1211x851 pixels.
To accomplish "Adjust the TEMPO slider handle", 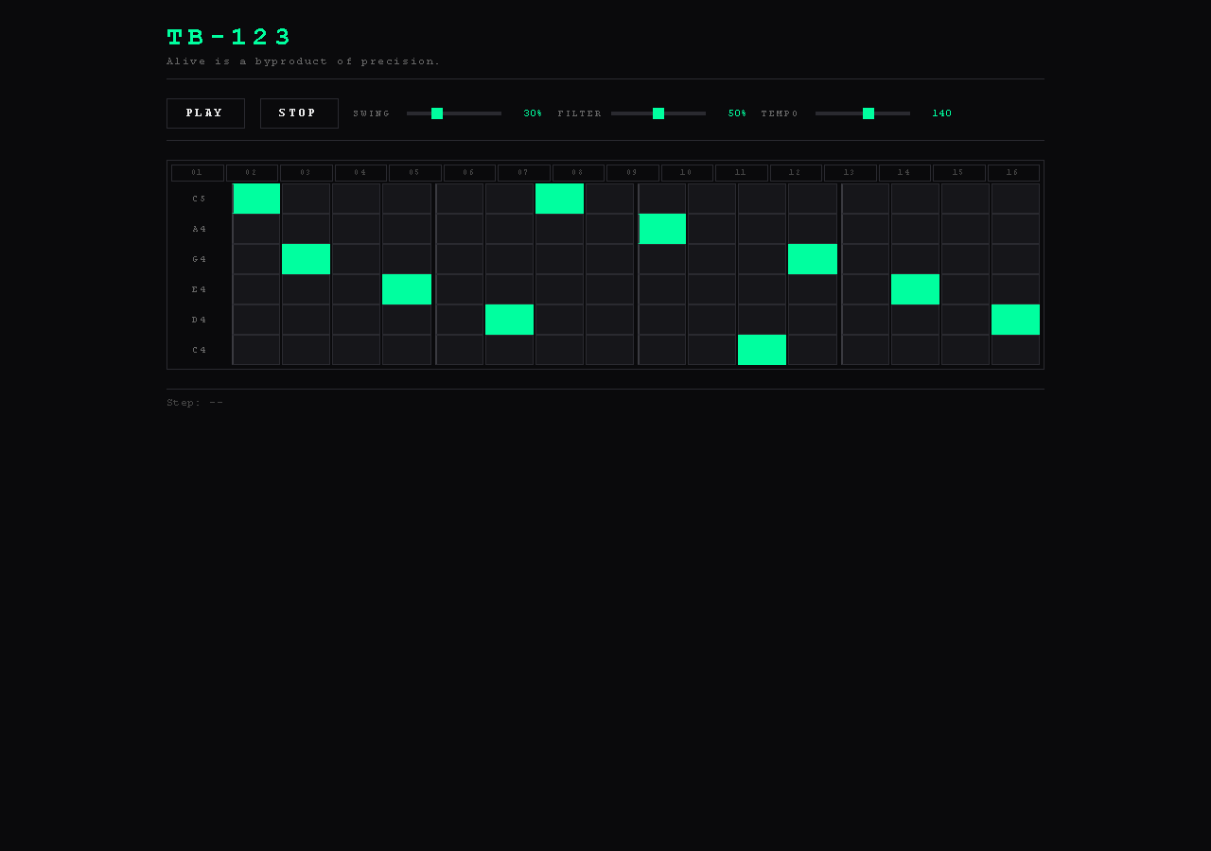I will (869, 113).
